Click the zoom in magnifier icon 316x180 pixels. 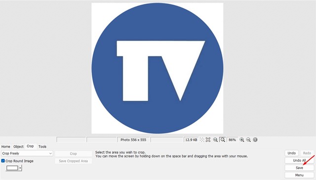pyautogui.click(x=242, y=140)
